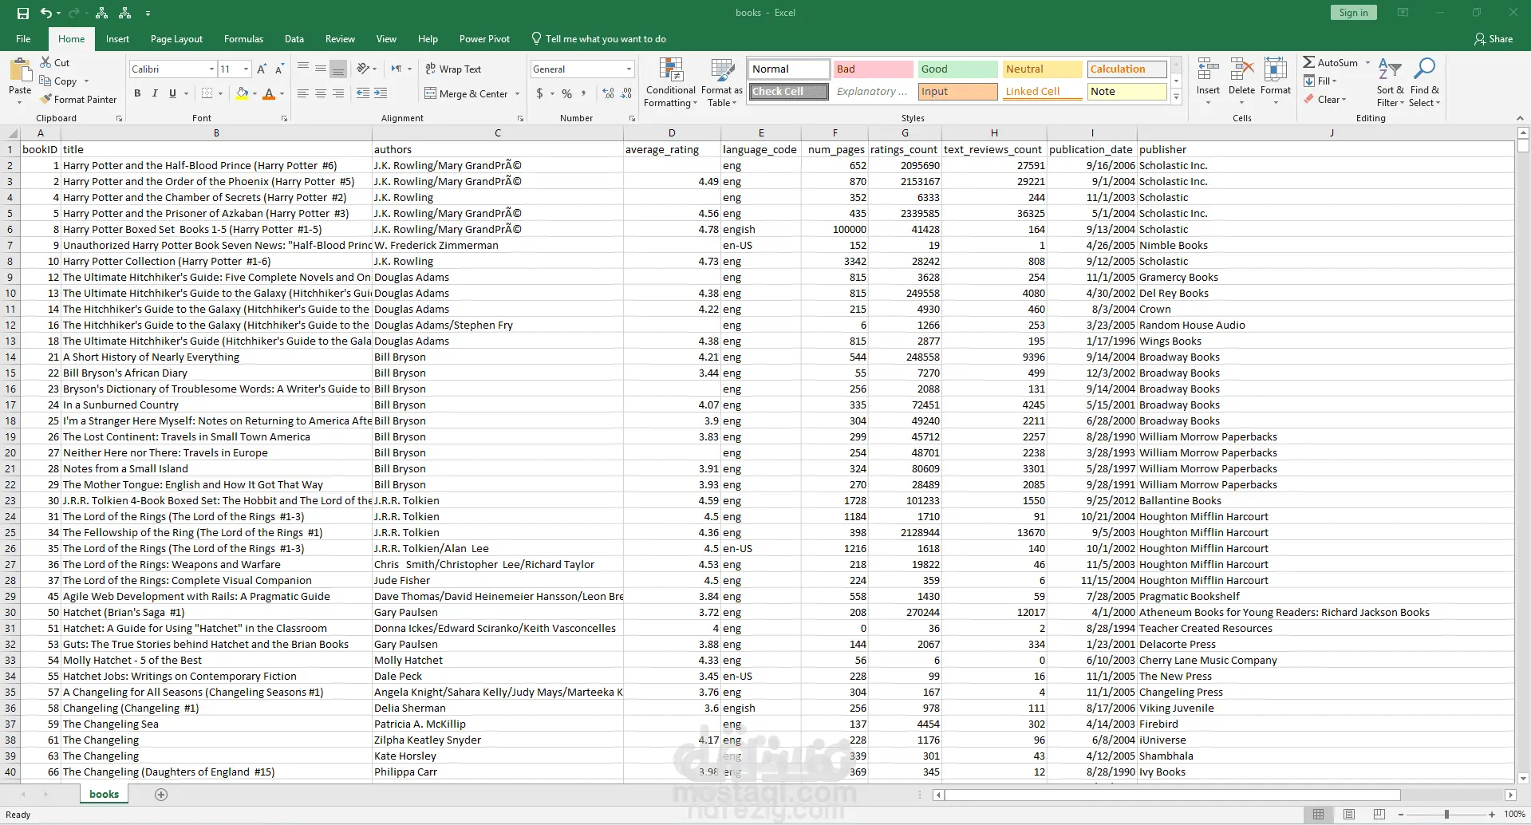Switch to the Page Layout tab

click(x=176, y=39)
